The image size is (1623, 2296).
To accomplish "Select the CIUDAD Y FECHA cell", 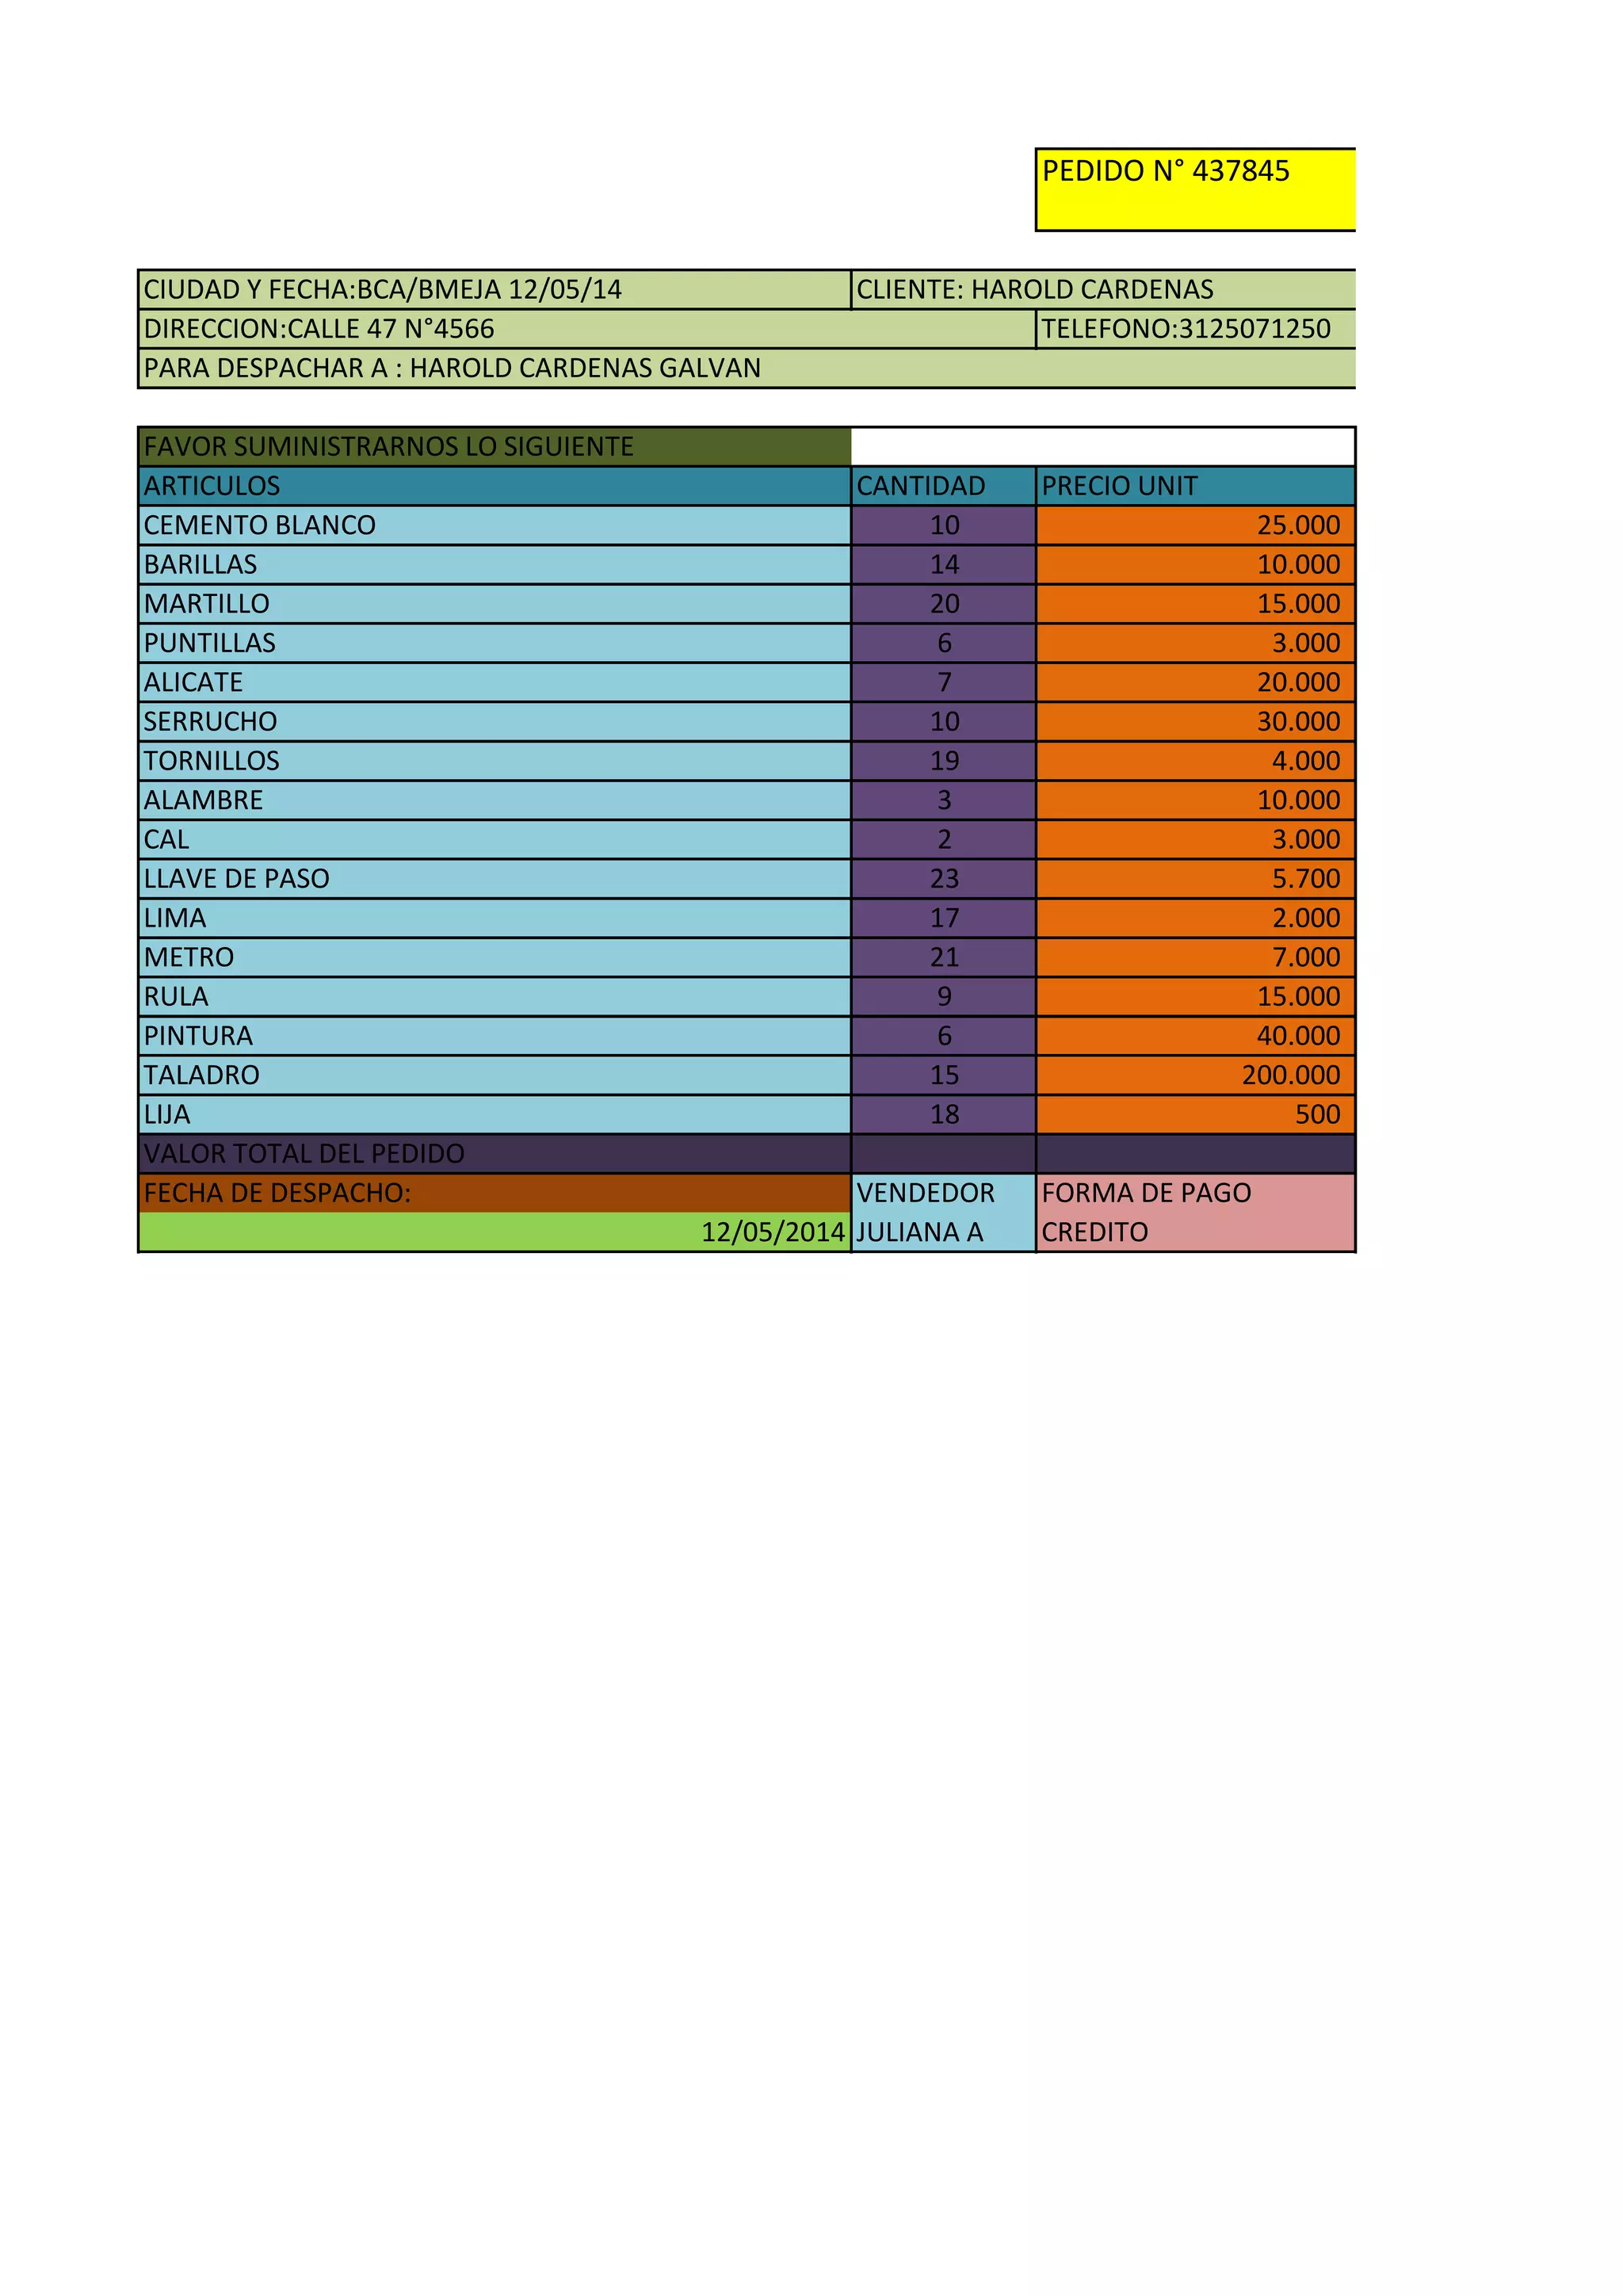I will tap(494, 289).
